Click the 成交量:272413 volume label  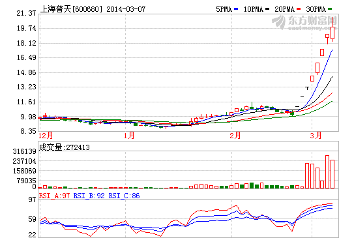tap(65, 147)
